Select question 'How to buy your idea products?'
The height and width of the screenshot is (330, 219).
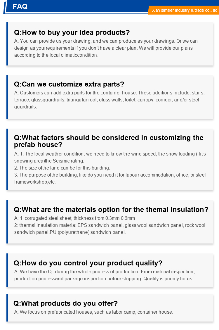[x=72, y=32]
